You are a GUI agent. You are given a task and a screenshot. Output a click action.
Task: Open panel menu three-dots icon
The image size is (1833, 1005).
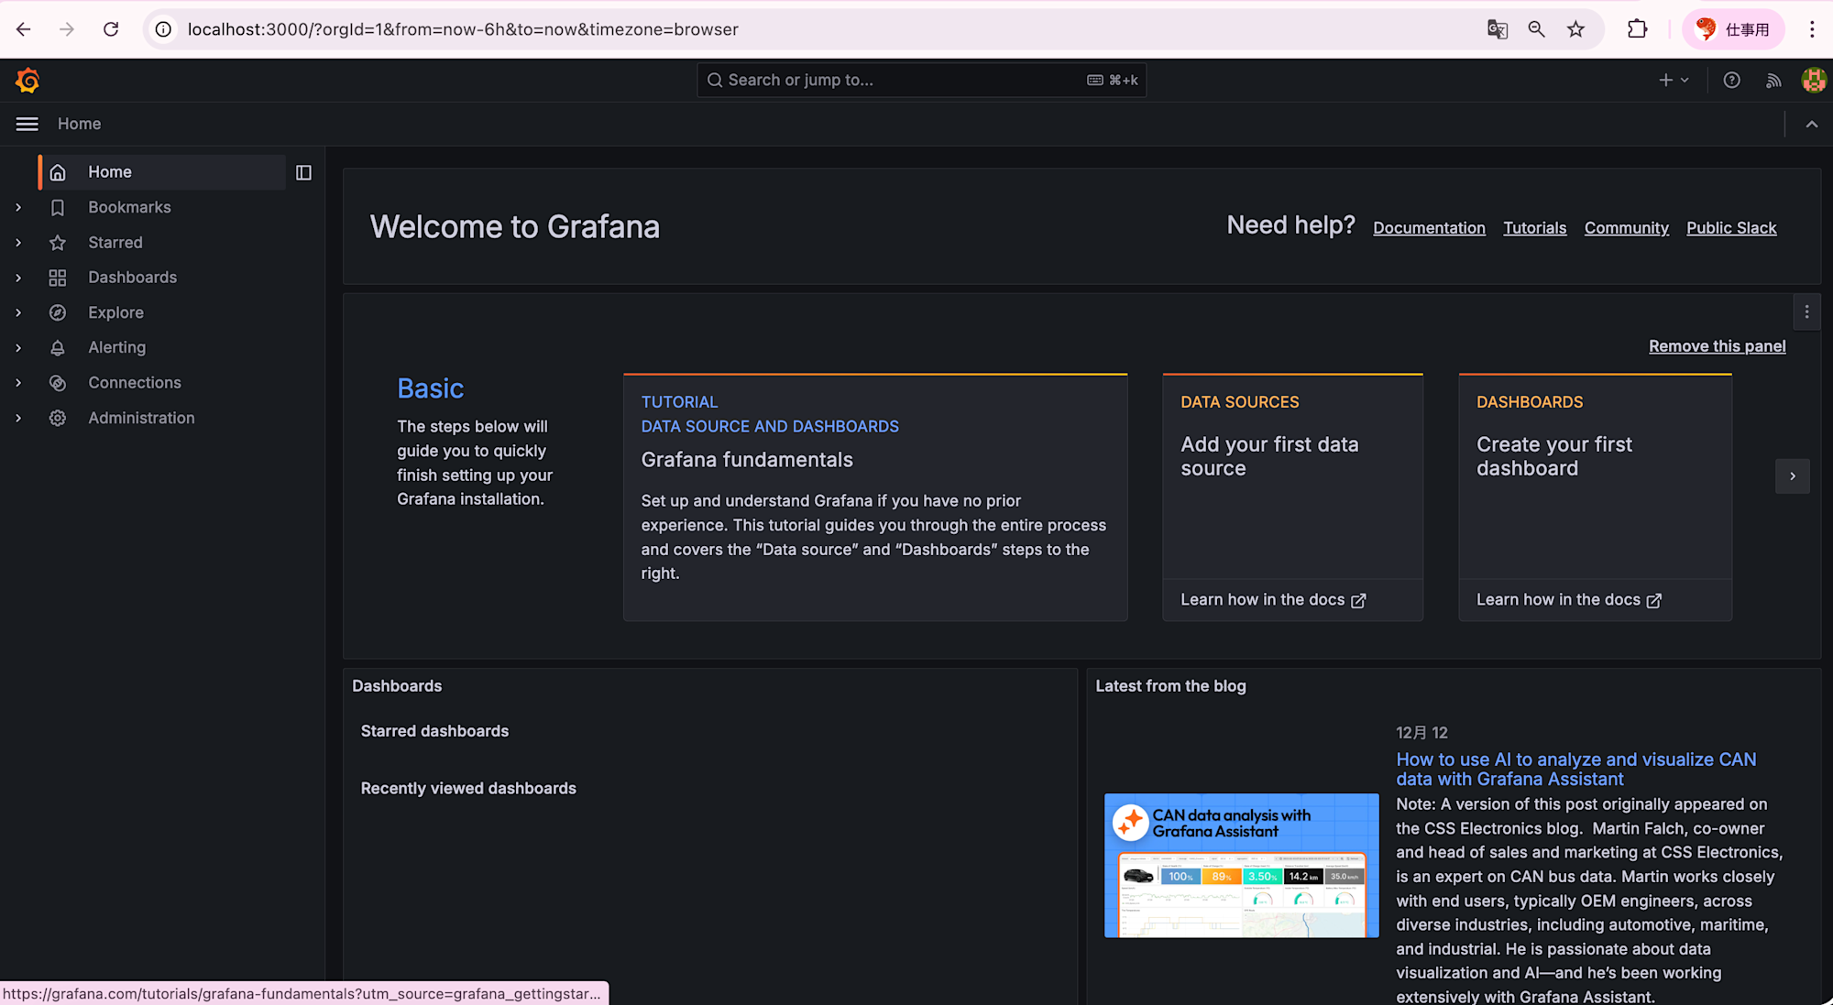point(1806,312)
